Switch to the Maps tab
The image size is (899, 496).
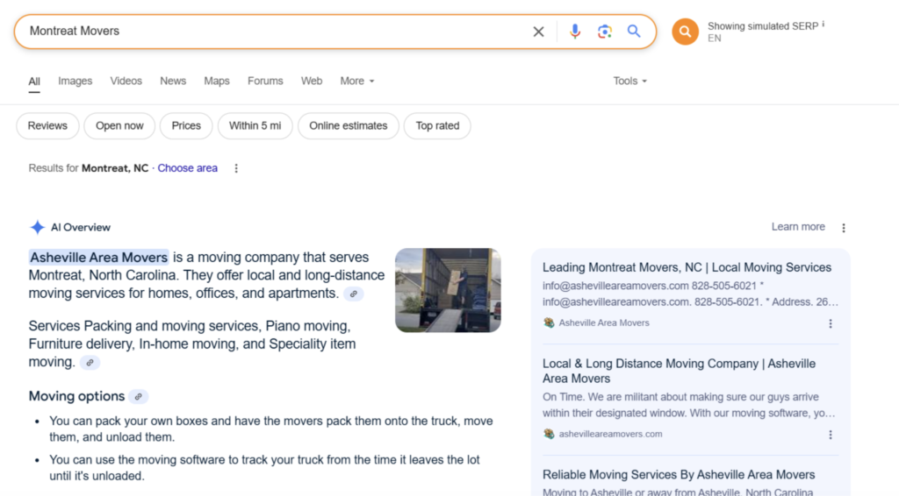[x=216, y=81]
